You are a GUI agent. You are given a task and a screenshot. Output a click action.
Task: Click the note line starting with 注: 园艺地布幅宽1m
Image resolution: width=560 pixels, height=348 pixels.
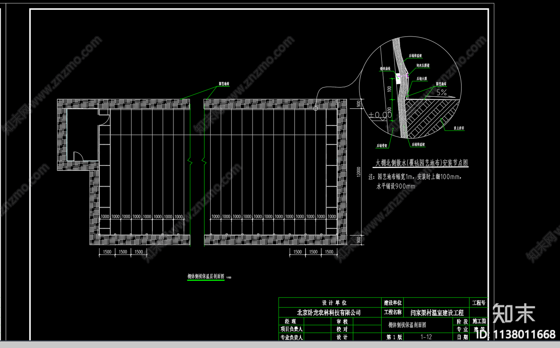[x=415, y=177]
